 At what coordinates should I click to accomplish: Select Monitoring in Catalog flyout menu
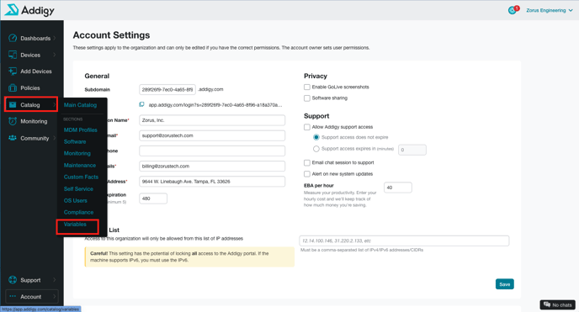pos(77,153)
